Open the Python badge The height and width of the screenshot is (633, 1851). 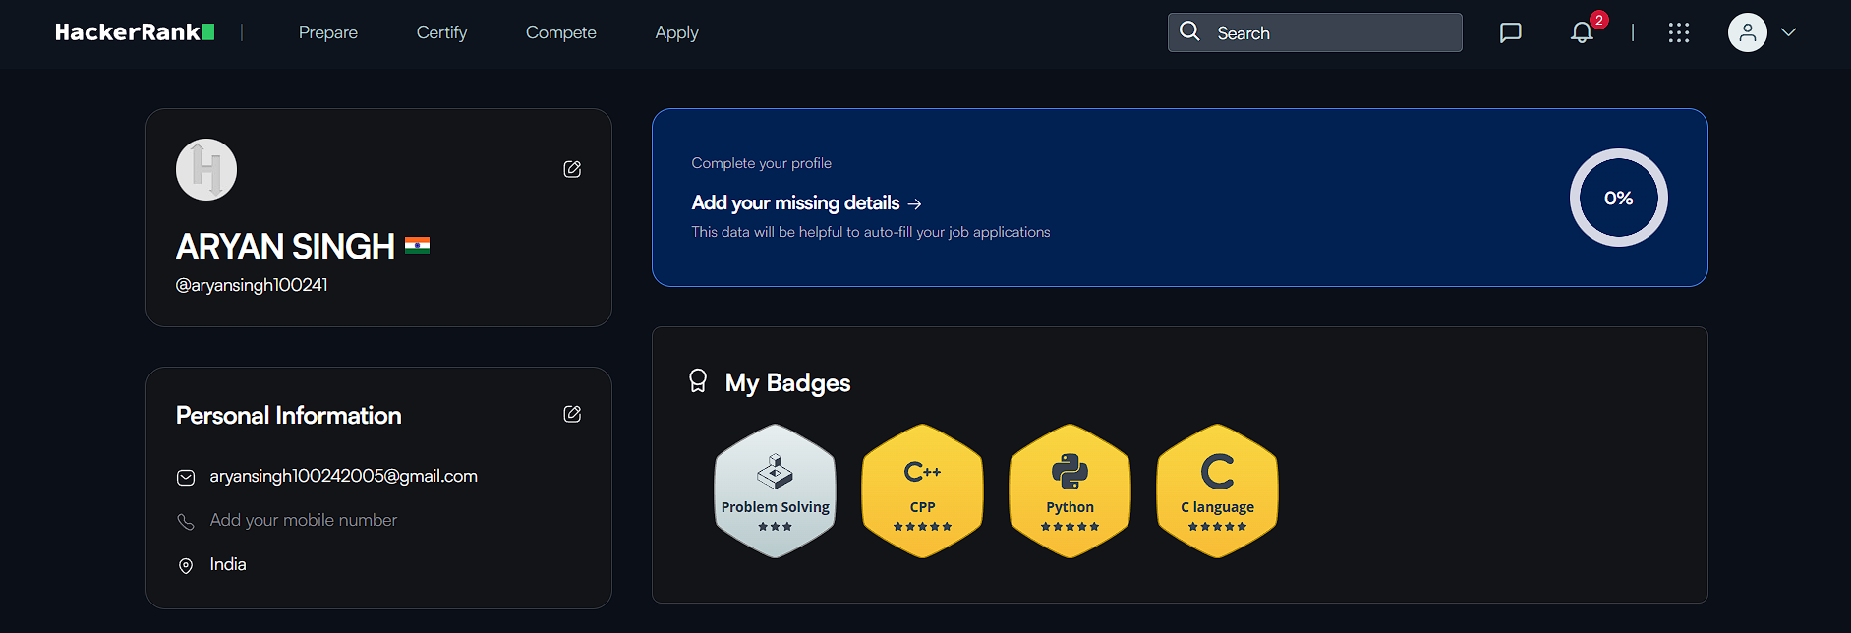click(1070, 490)
